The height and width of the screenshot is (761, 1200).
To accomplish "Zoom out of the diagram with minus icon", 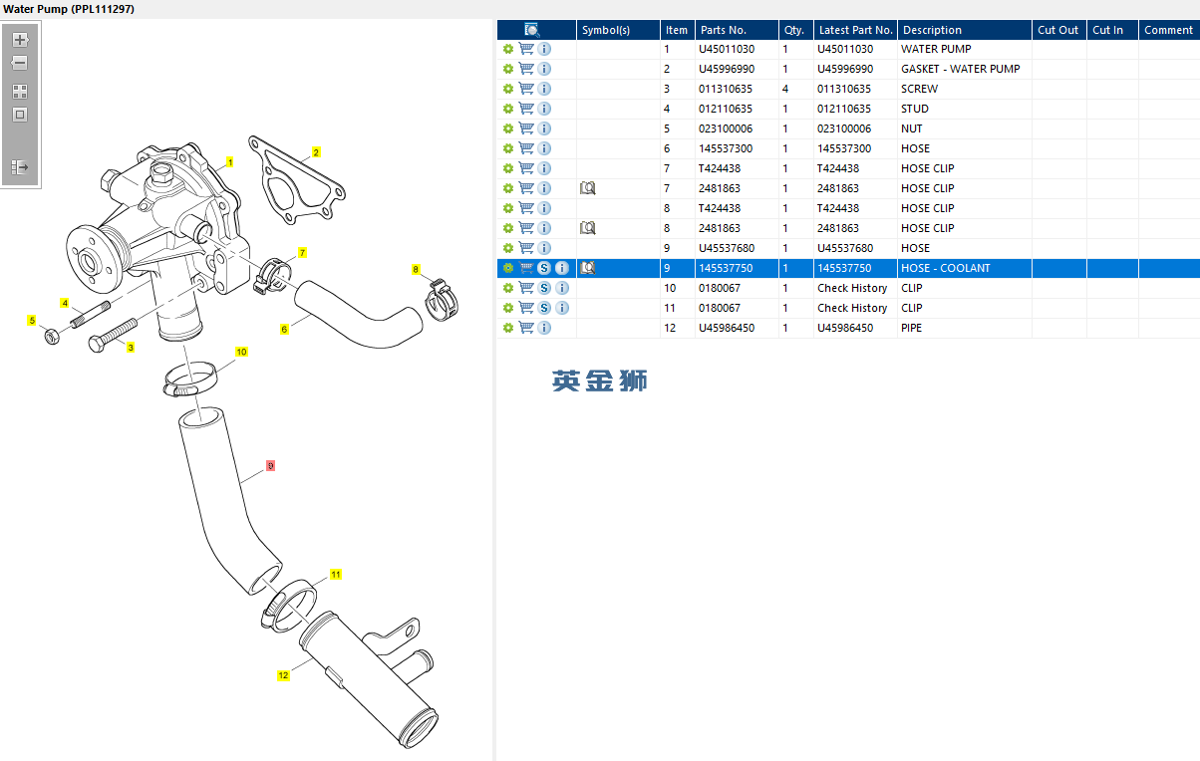I will pyautogui.click(x=19, y=63).
